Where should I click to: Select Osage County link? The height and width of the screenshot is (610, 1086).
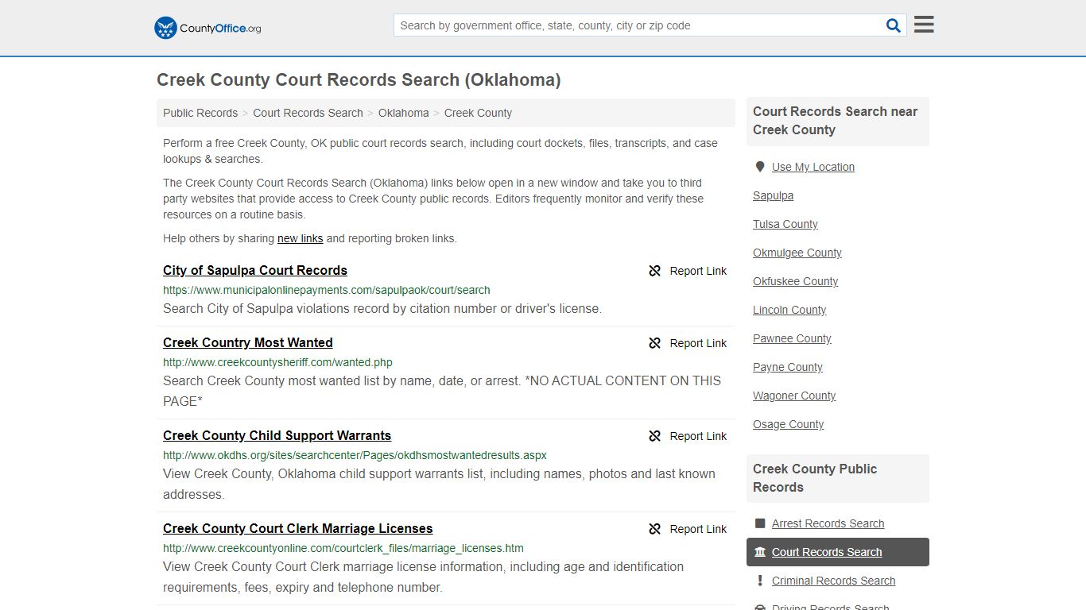click(x=788, y=424)
